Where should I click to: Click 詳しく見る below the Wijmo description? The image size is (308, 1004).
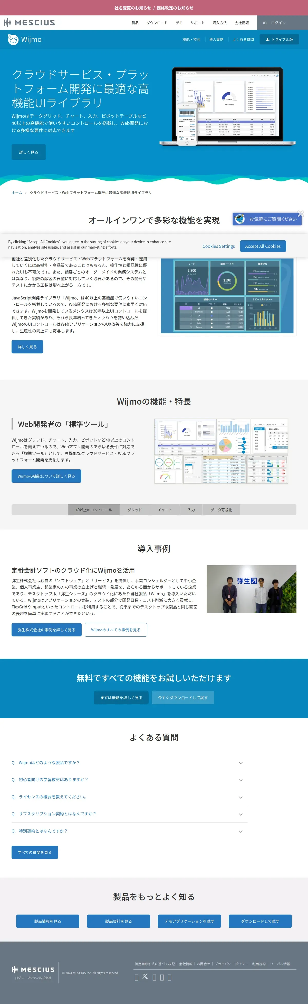[27, 346]
